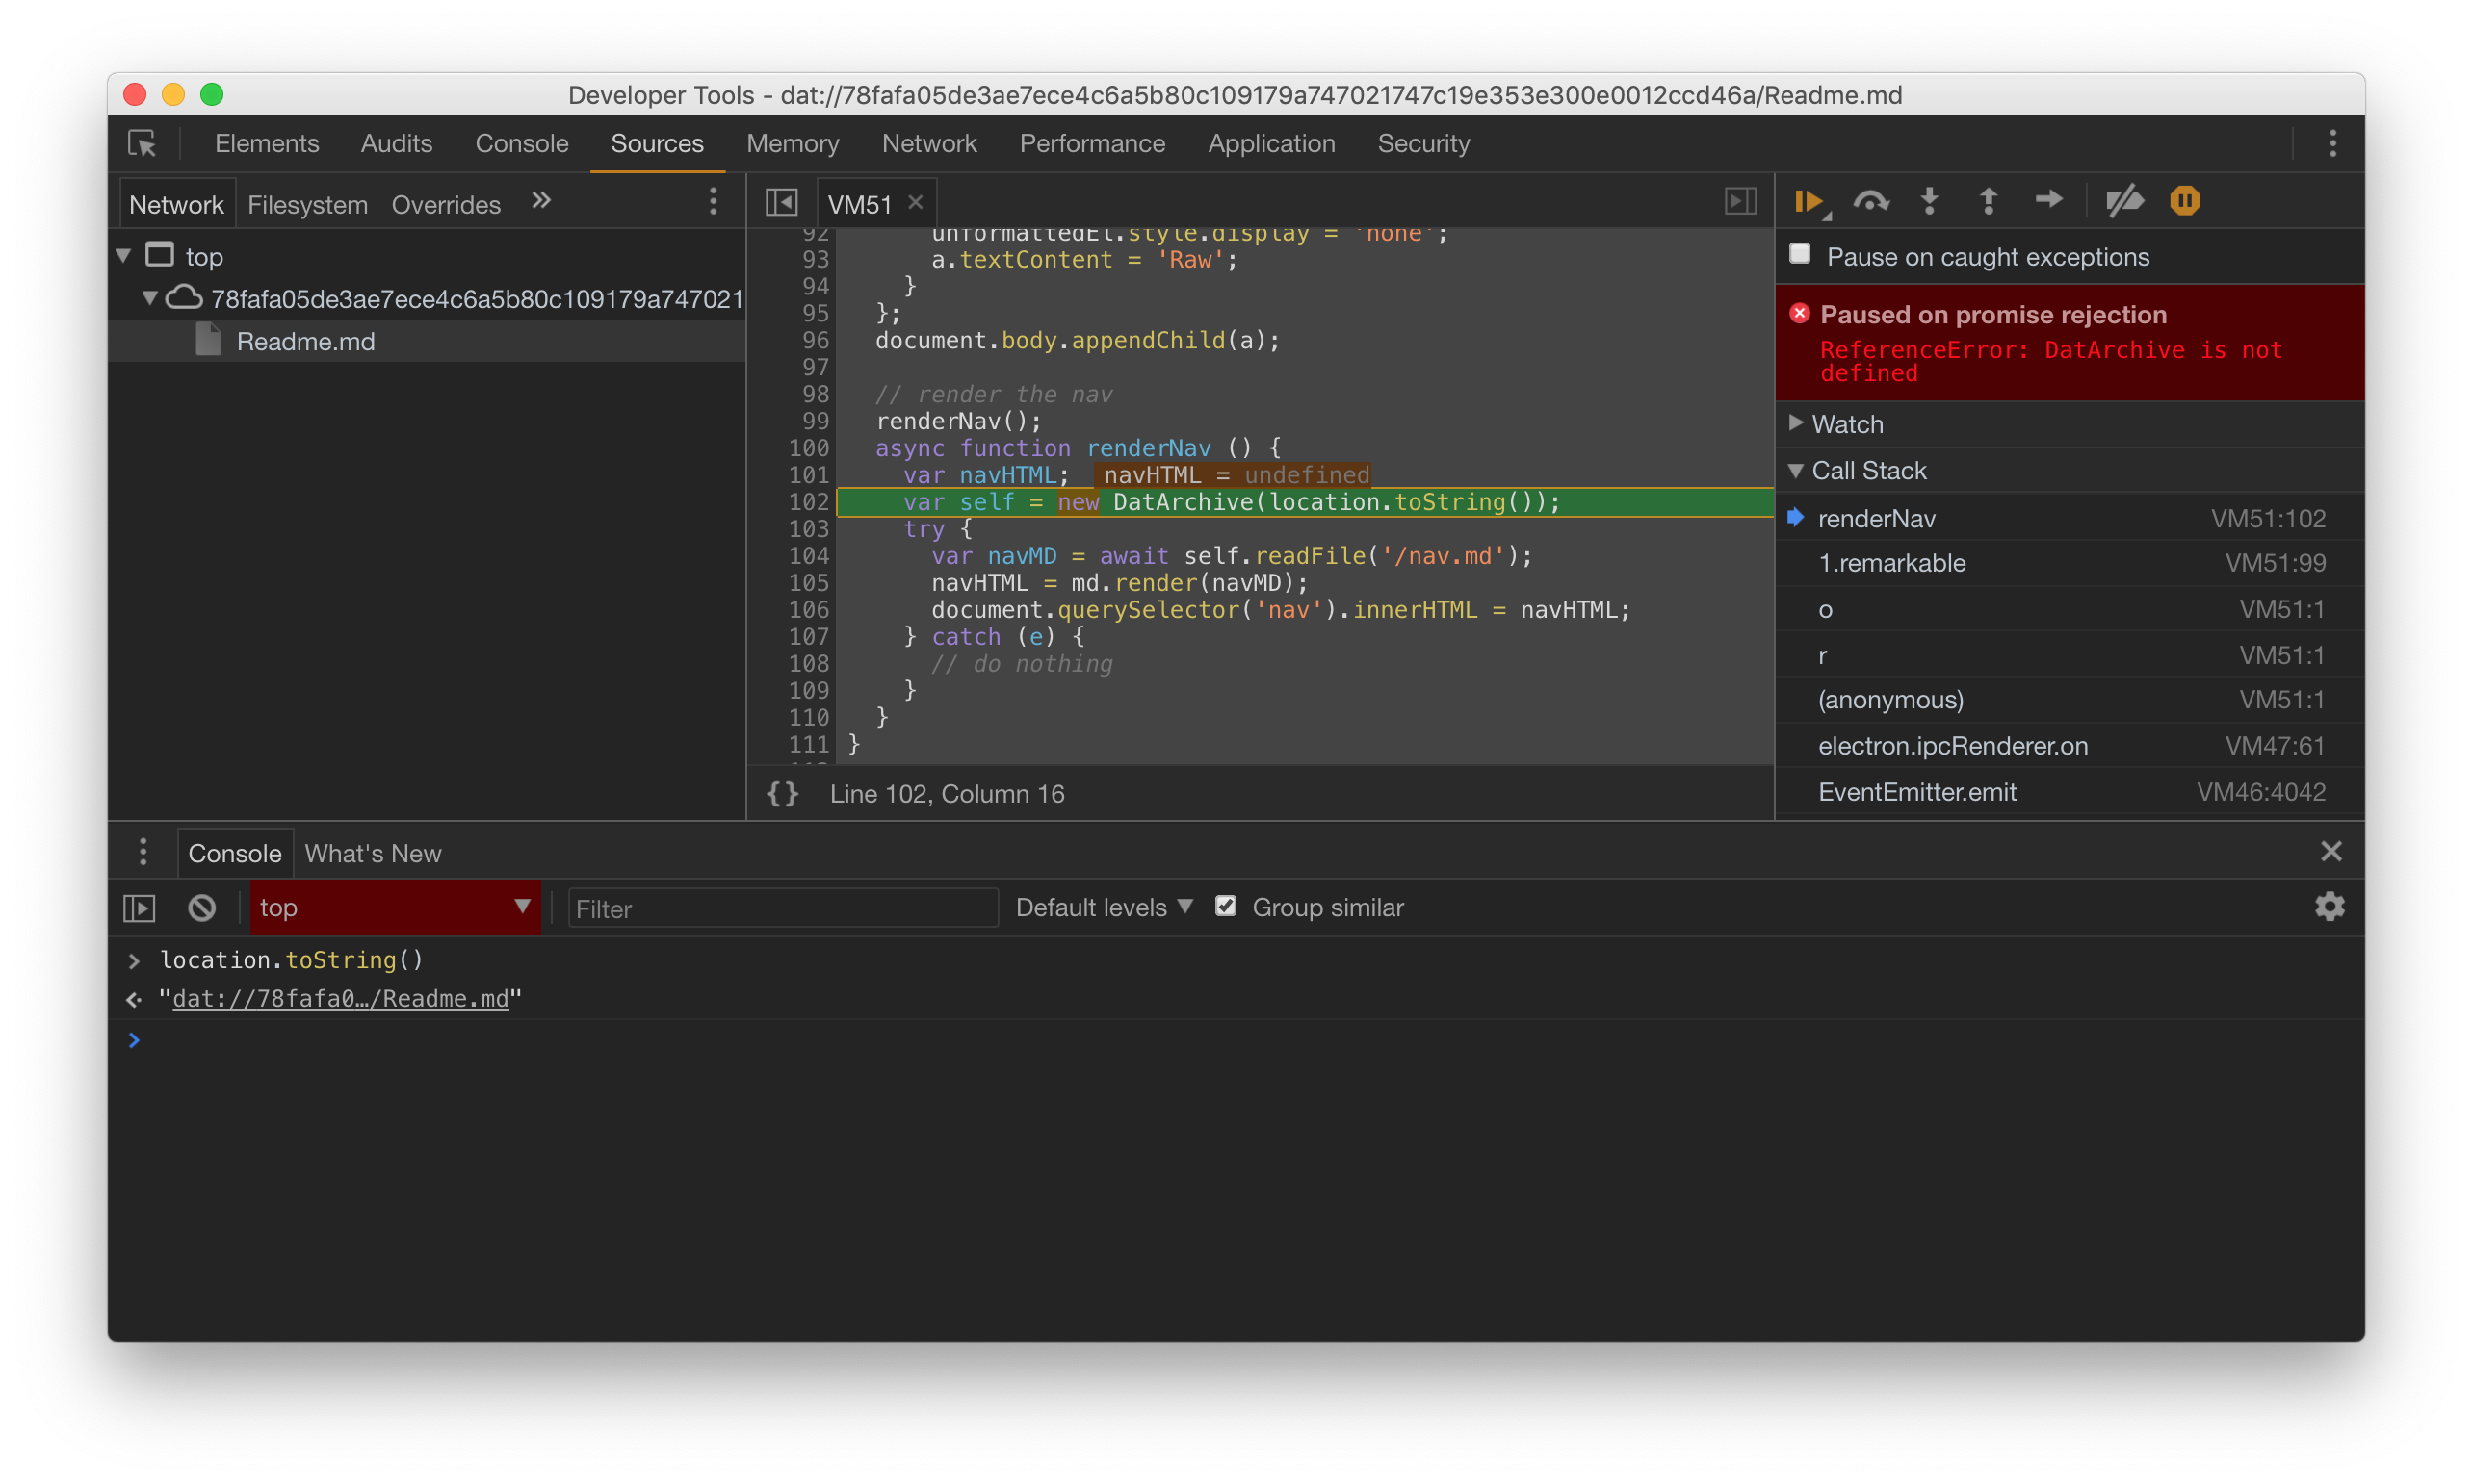Step over next function call
The image size is (2473, 1484).
1872,200
